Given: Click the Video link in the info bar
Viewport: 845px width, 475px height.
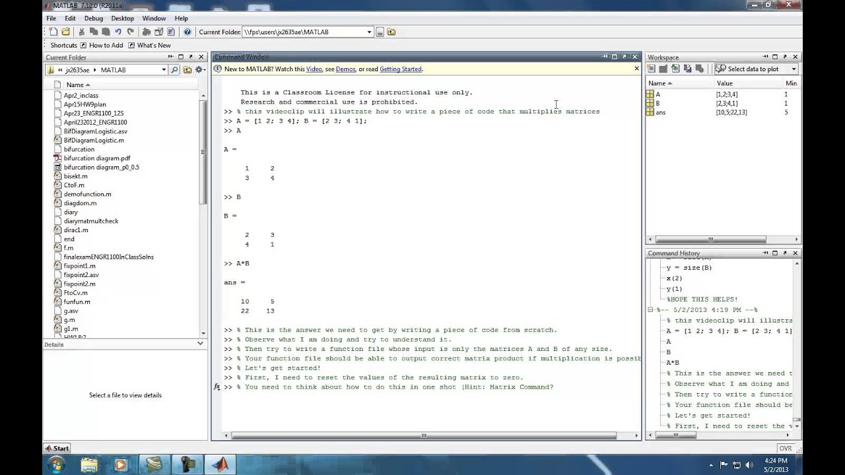Looking at the screenshot, I should pyautogui.click(x=314, y=69).
